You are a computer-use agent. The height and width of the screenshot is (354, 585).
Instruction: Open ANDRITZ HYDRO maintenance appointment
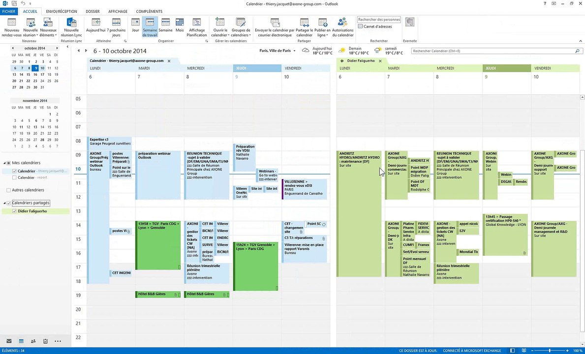[x=359, y=214]
